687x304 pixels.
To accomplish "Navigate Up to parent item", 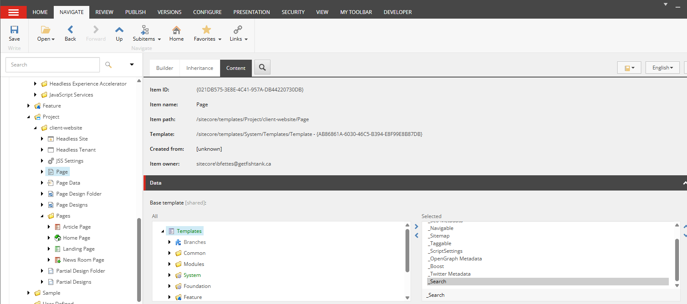I will click(x=119, y=30).
